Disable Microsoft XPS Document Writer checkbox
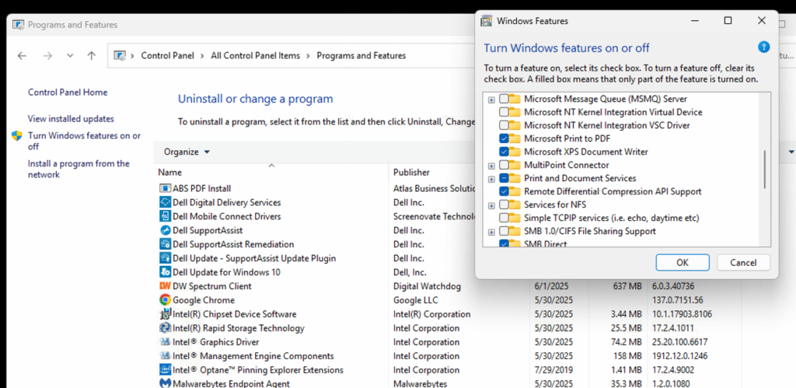This screenshot has width=796, height=388. pyautogui.click(x=504, y=152)
